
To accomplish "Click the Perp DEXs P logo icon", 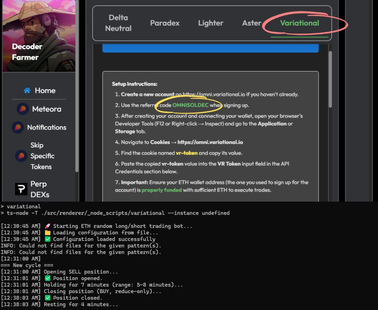I will coord(21,189).
